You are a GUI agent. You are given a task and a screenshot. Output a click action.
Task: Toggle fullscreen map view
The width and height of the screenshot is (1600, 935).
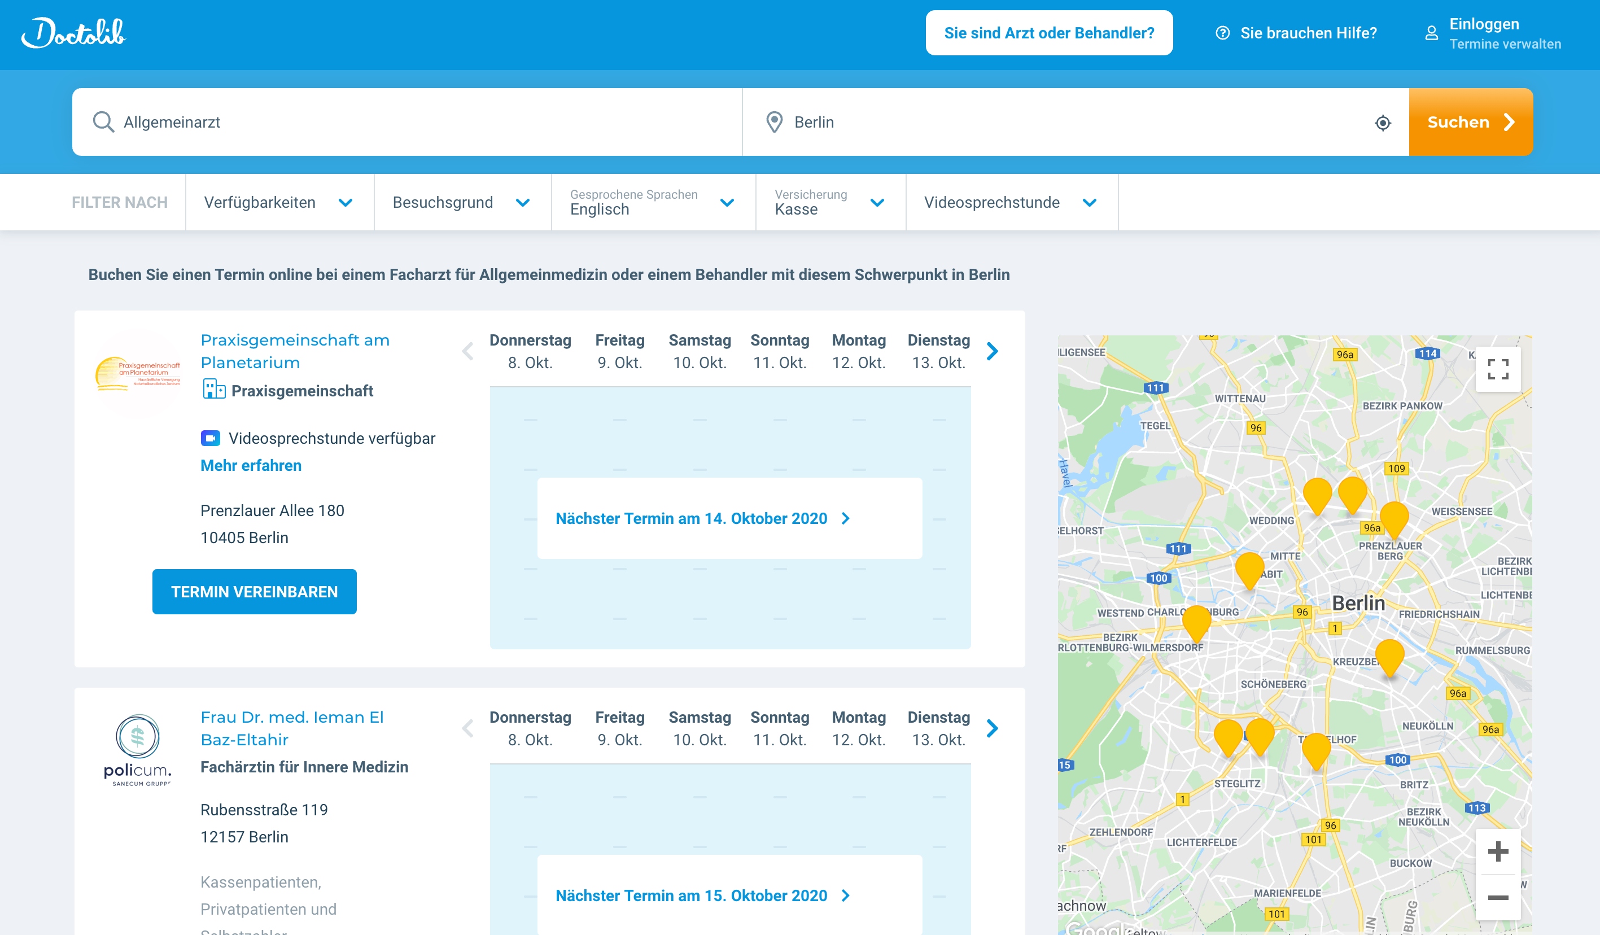tap(1498, 369)
